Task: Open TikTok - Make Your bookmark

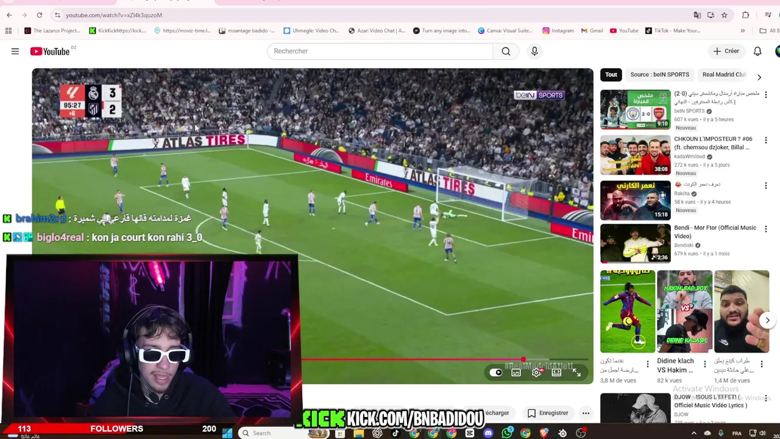Action: (x=672, y=30)
